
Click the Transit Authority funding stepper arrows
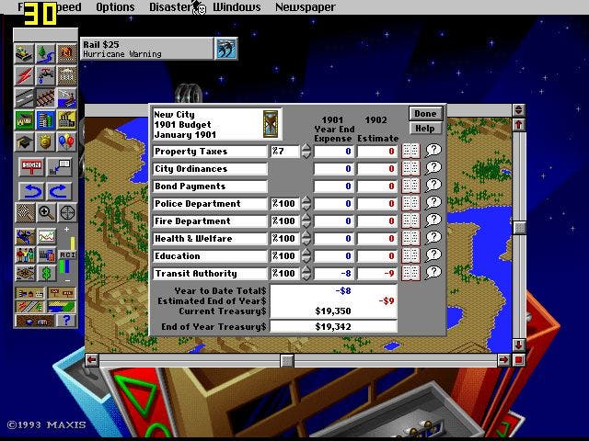(306, 274)
